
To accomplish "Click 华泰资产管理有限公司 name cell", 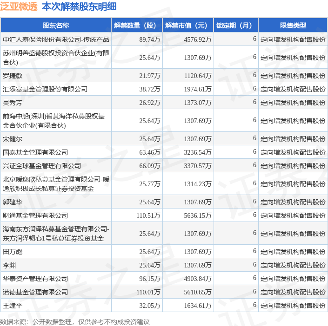I will [56, 279].
